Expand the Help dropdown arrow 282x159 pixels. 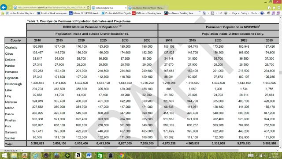pos(265,13)
